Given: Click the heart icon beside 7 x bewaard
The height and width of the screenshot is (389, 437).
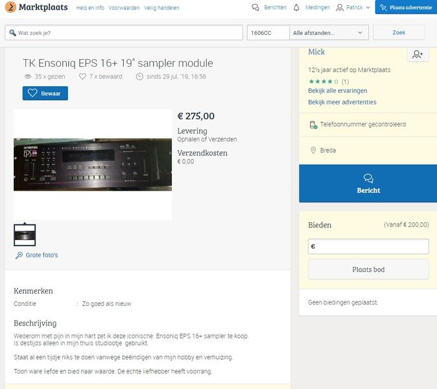Looking at the screenshot, I should click(x=82, y=77).
